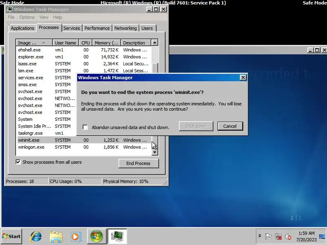Open Action Center flag icon in tray
The image size is (327, 245).
(x=268, y=236)
